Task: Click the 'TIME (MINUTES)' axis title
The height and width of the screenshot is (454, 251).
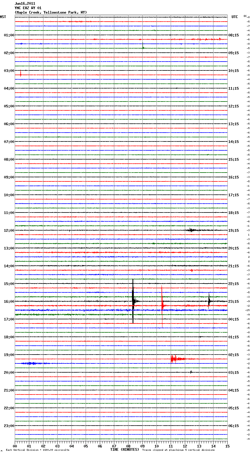Action: (x=125, y=450)
